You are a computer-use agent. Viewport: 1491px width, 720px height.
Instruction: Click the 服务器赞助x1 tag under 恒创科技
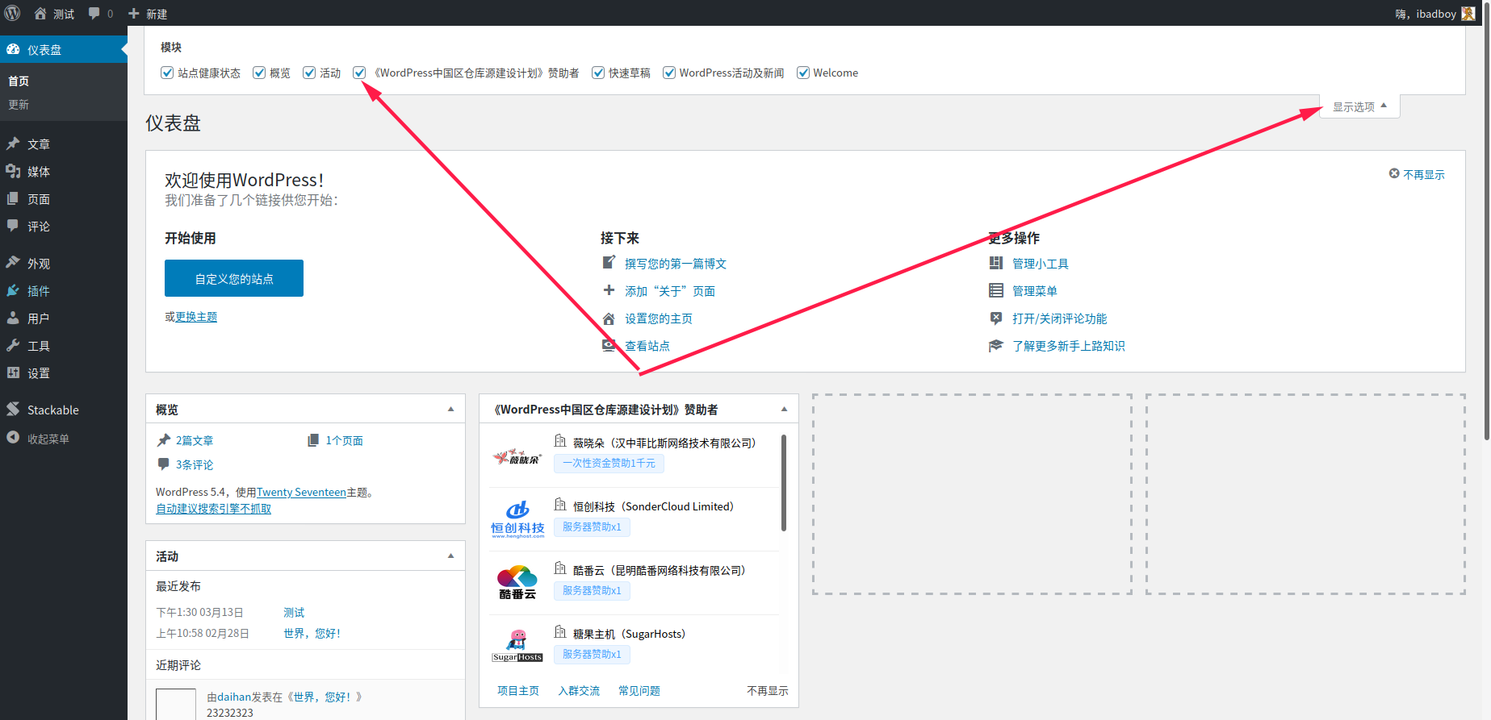coord(592,526)
